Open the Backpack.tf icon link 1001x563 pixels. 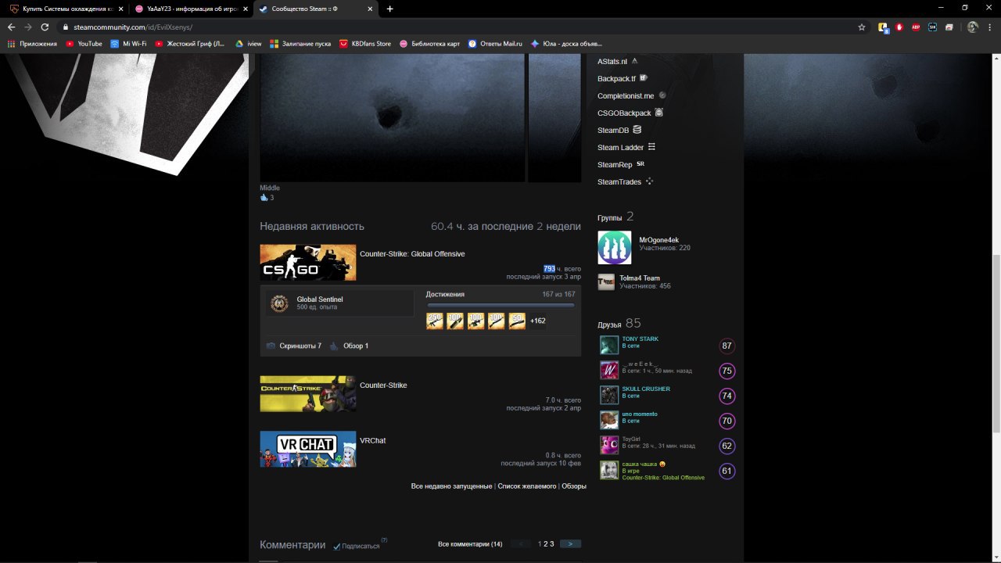tap(644, 78)
